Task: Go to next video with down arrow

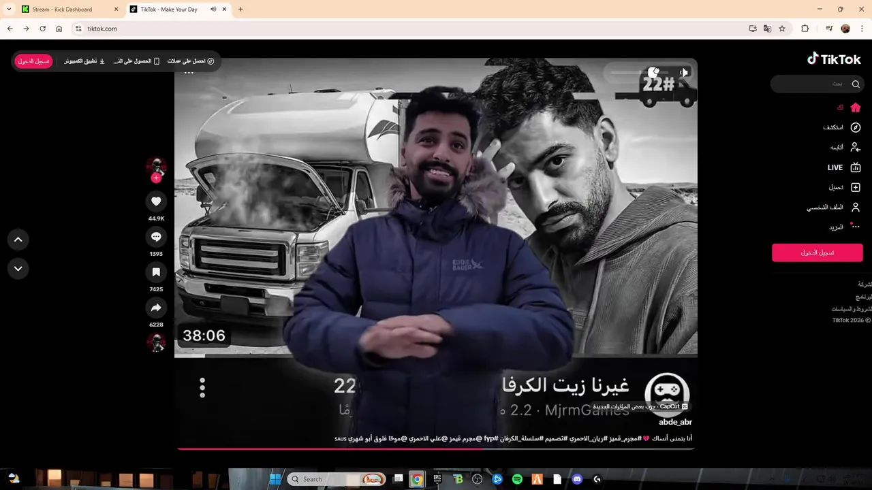Action: [18, 269]
